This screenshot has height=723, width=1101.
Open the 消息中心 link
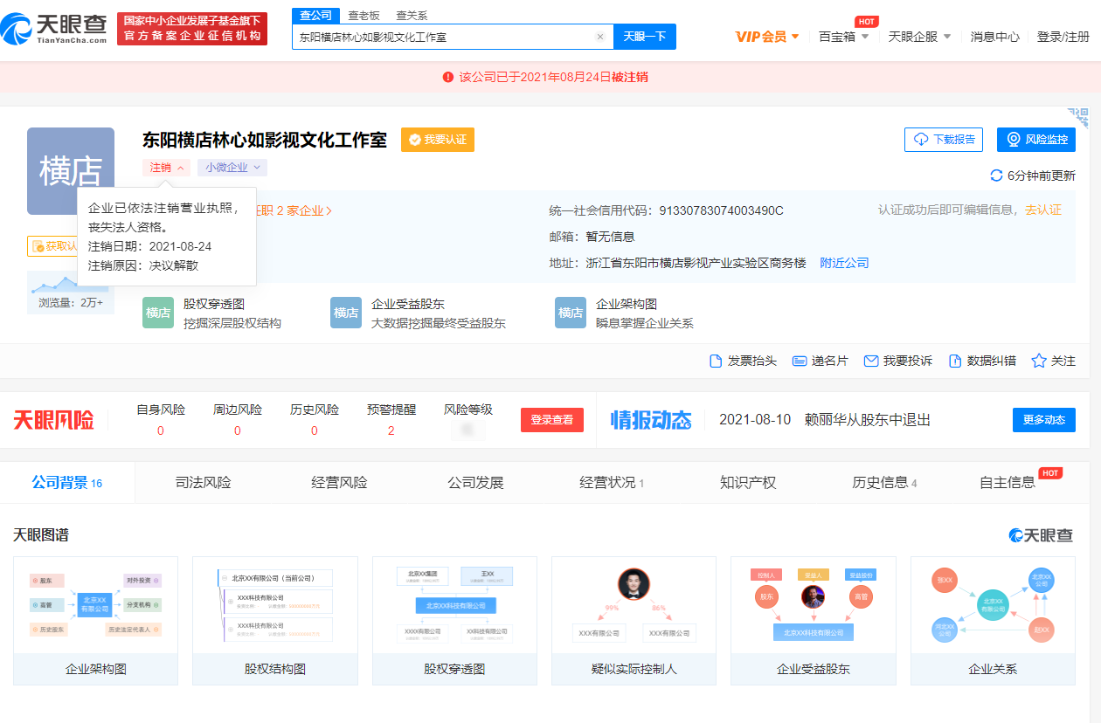coord(994,37)
